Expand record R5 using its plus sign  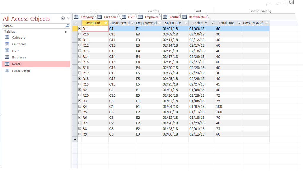pyautogui.click(x=80, y=112)
